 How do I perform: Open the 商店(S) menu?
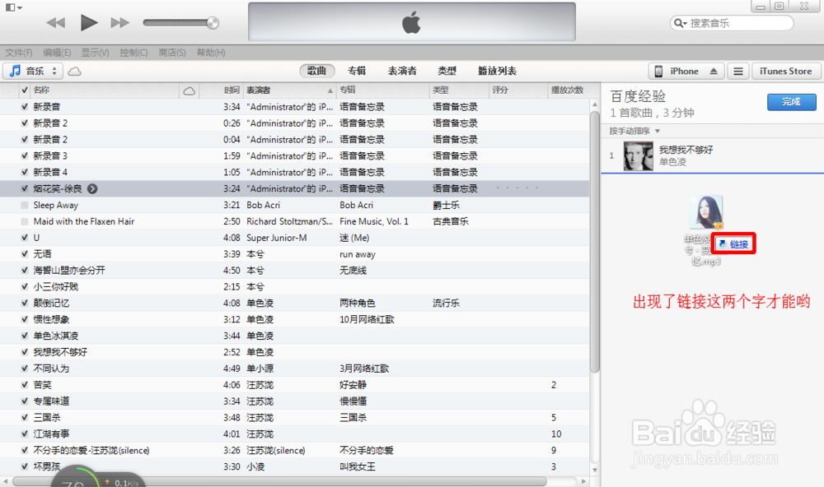point(172,53)
